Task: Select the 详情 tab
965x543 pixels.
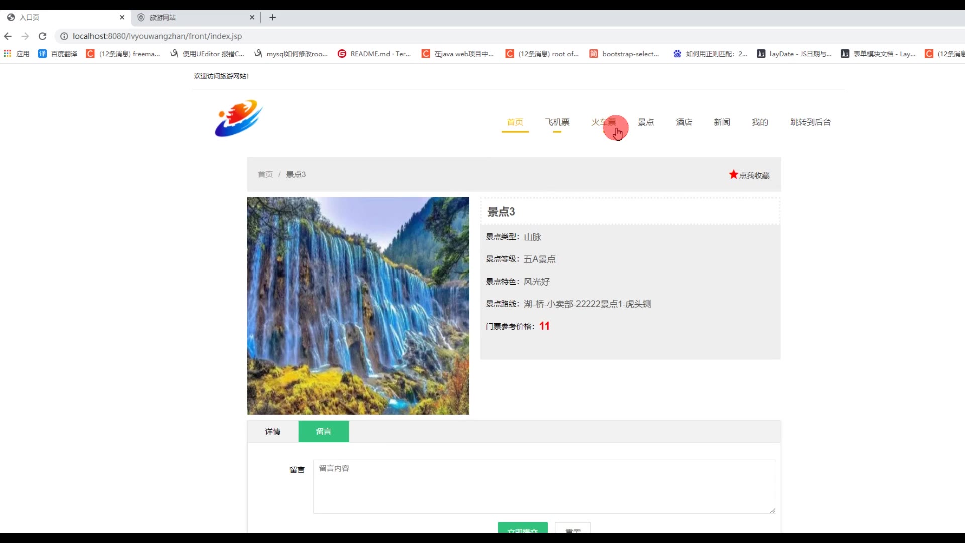Action: click(273, 431)
